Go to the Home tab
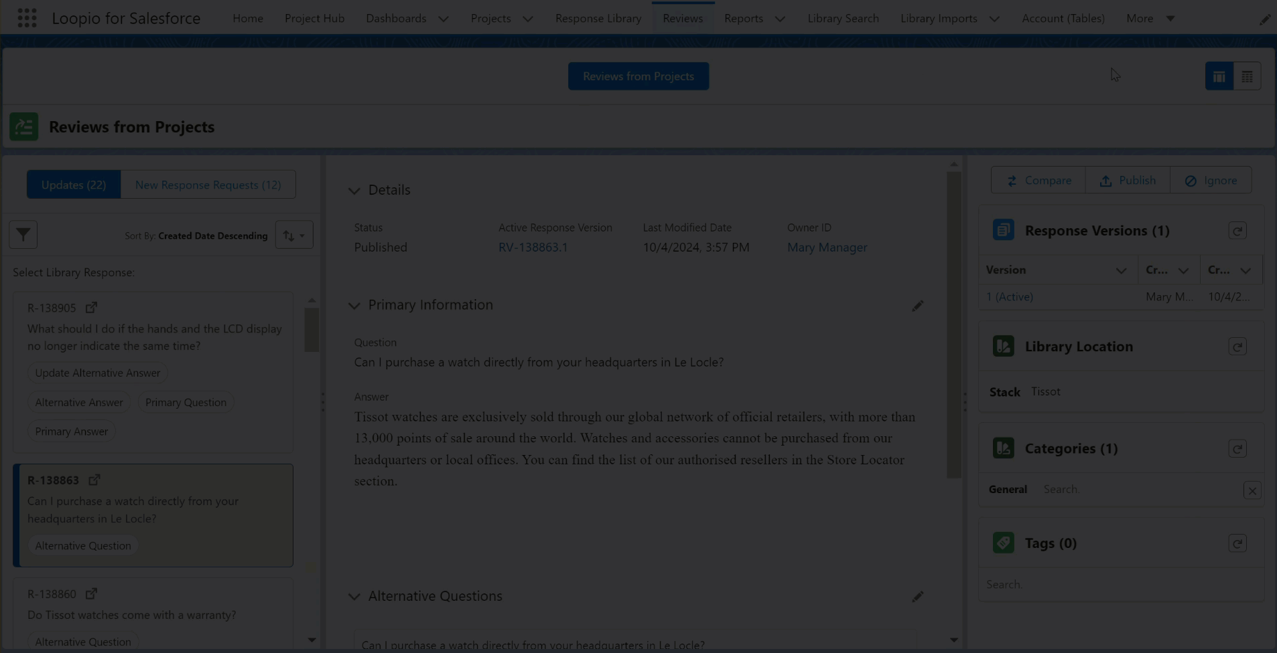Screen dimensions: 1277x653 (248, 18)
